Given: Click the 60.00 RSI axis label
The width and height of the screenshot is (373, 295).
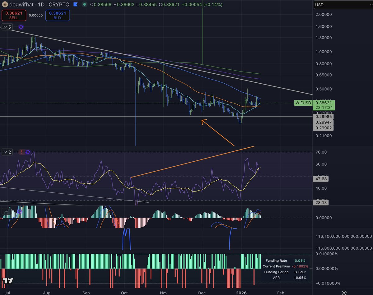Looking at the screenshot, I should tap(321, 164).
